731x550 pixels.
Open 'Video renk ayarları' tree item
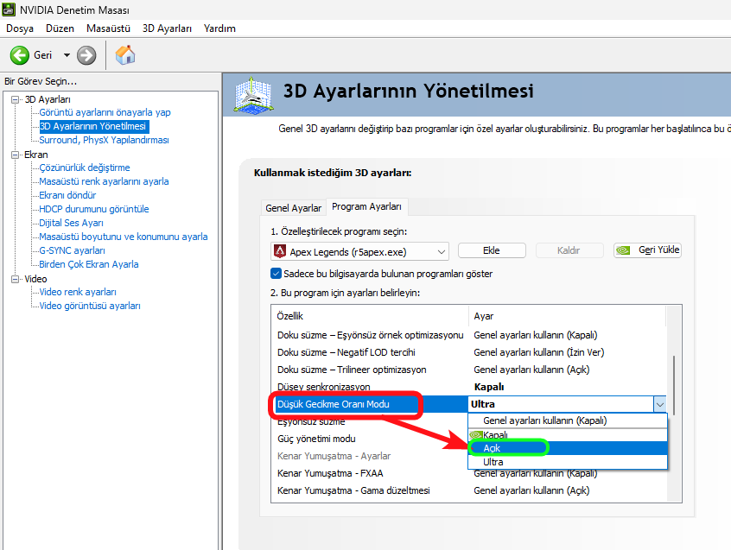pos(78,292)
